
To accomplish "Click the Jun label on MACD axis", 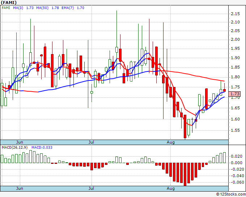I will click(20, 188).
